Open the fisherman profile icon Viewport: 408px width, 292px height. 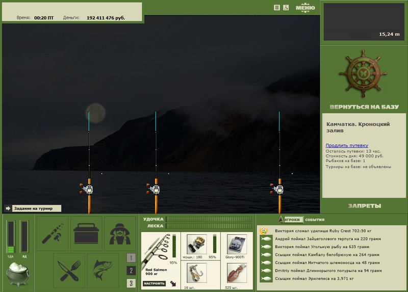click(x=120, y=233)
